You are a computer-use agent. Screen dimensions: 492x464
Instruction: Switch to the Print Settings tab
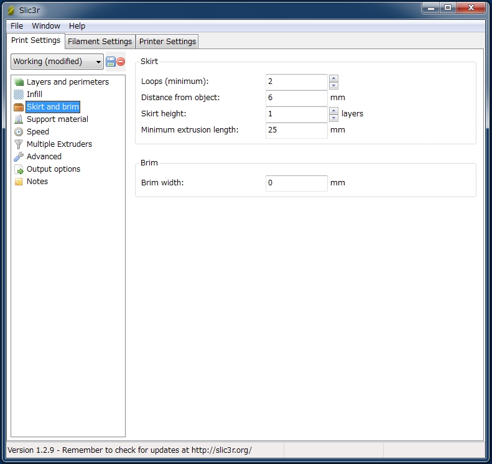pyautogui.click(x=36, y=40)
